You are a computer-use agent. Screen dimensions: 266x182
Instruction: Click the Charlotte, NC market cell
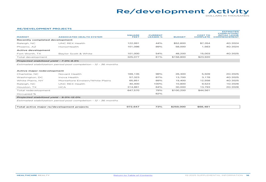pyautogui.click(x=28, y=74)
